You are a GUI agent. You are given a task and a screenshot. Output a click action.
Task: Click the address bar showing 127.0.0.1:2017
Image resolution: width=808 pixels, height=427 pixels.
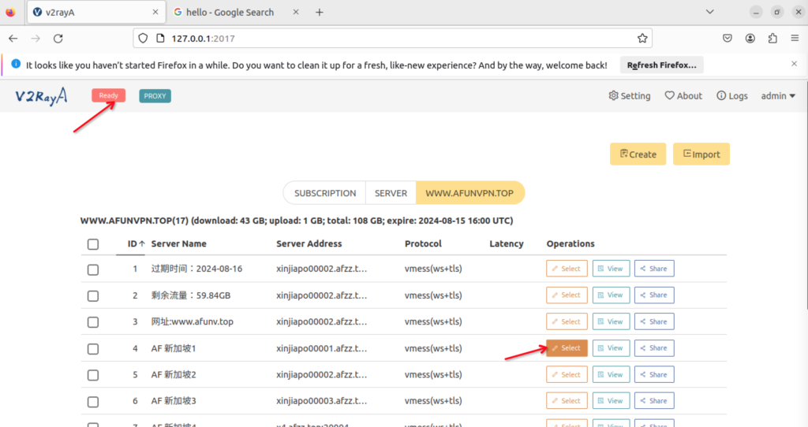(391, 39)
